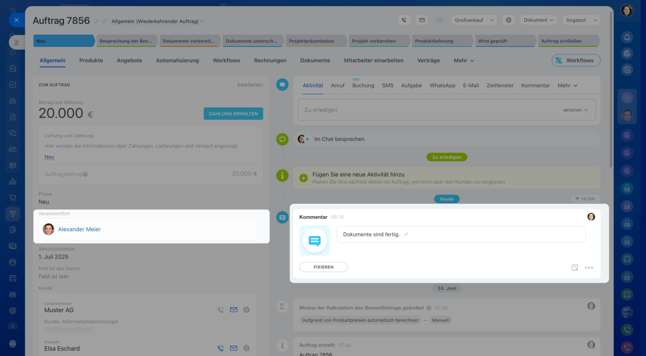The height and width of the screenshot is (356, 646).
Task: Edit the Auftrag 7856 title with pencil icon
Action: pos(97,21)
